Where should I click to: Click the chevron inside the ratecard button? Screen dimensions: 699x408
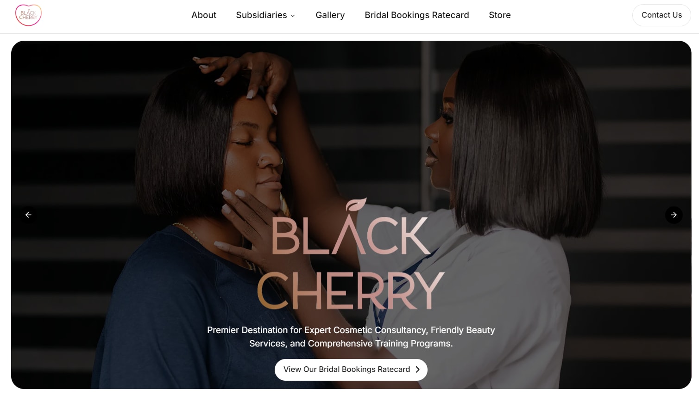click(x=417, y=370)
